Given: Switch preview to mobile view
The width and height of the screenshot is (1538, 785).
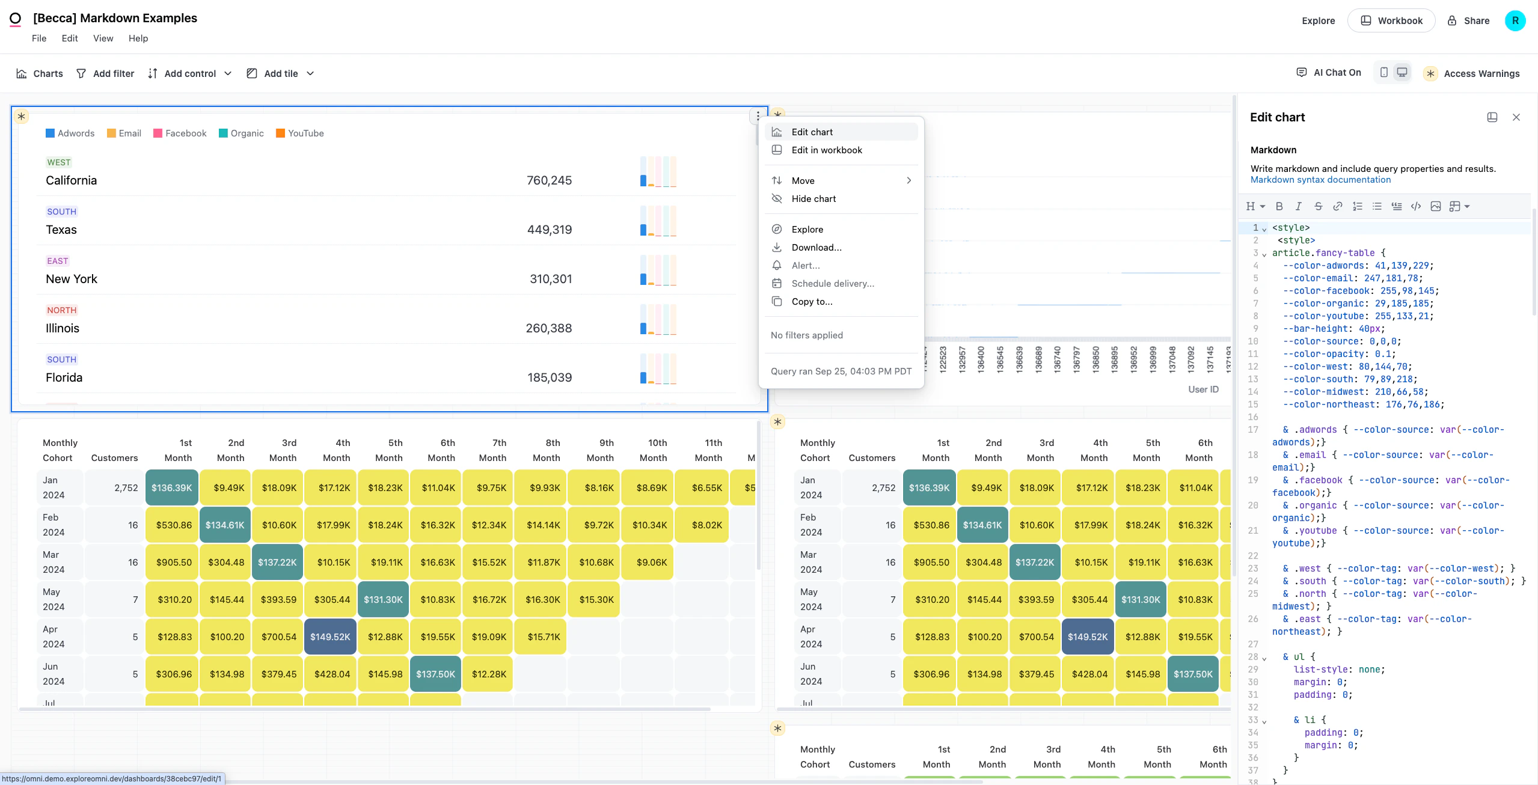Looking at the screenshot, I should pyautogui.click(x=1384, y=72).
